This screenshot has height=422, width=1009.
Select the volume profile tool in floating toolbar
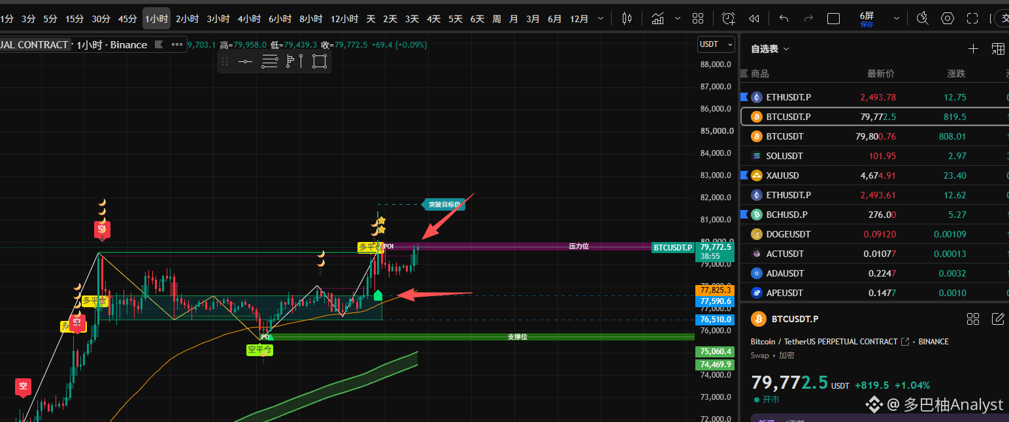click(x=295, y=62)
